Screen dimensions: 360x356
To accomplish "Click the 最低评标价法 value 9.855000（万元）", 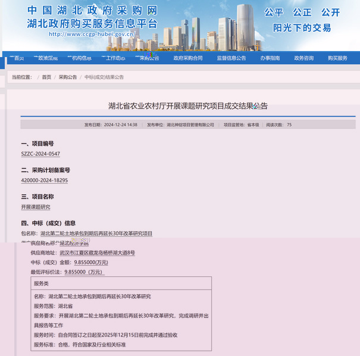I will (84, 272).
